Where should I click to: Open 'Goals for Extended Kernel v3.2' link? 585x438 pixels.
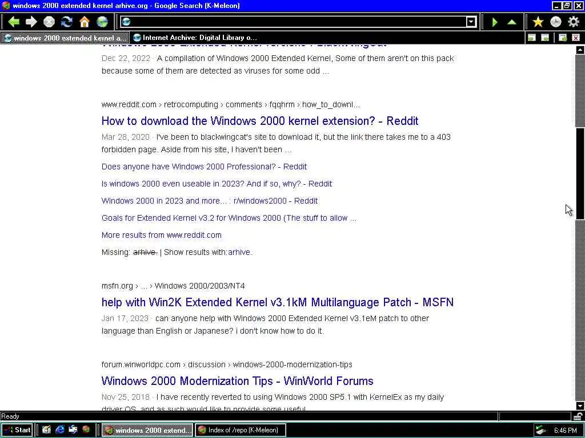point(229,218)
